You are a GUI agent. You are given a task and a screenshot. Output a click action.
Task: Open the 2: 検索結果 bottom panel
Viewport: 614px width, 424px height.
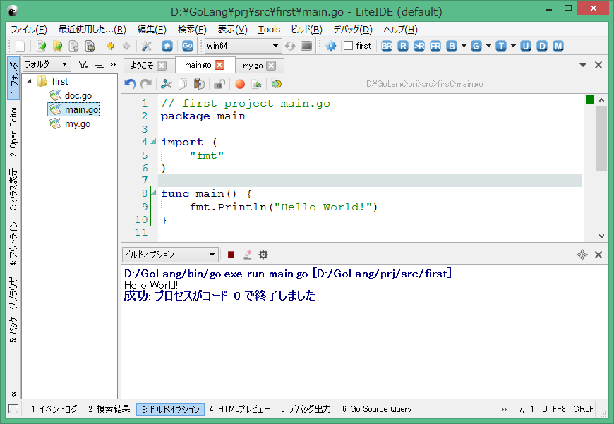coord(109,409)
